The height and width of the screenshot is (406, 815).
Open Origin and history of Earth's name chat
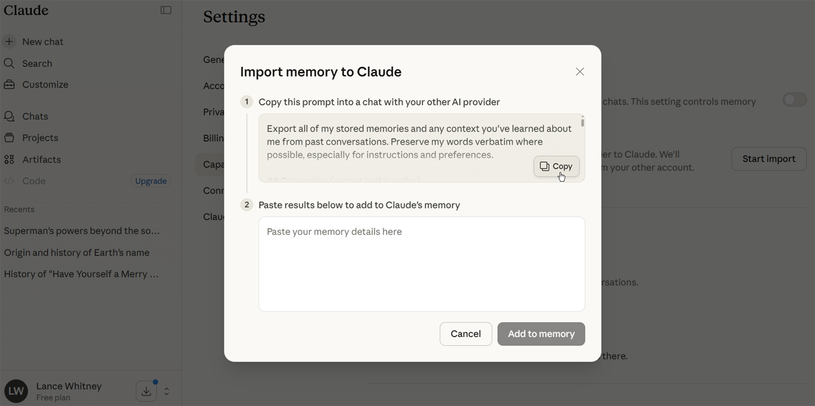point(76,252)
